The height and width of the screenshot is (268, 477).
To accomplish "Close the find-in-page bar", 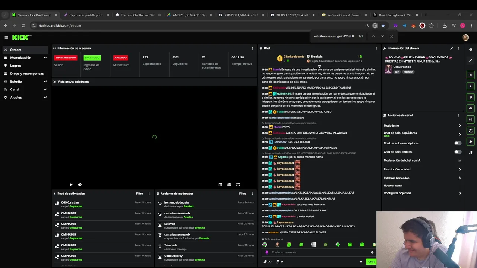I will 391,36.
